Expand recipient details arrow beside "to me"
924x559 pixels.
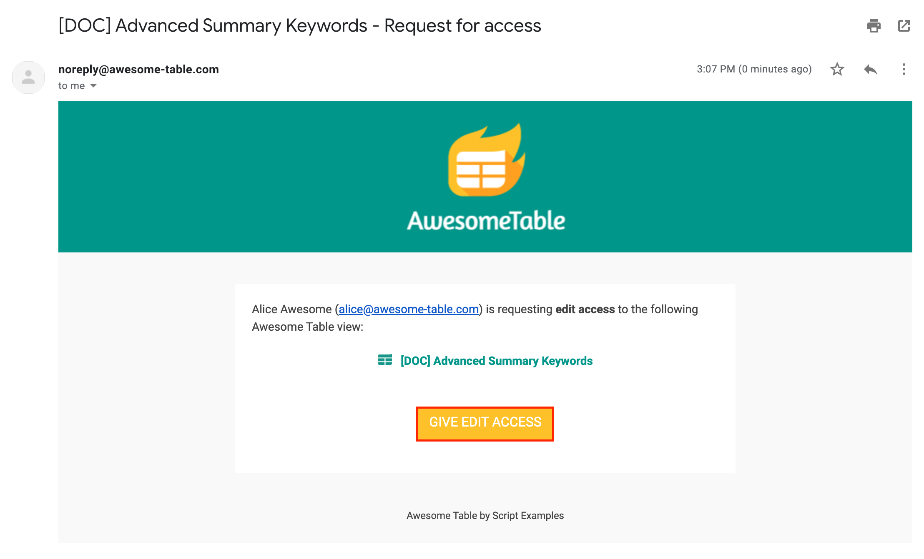coord(93,86)
